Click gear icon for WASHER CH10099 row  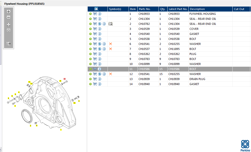tap(90, 64)
